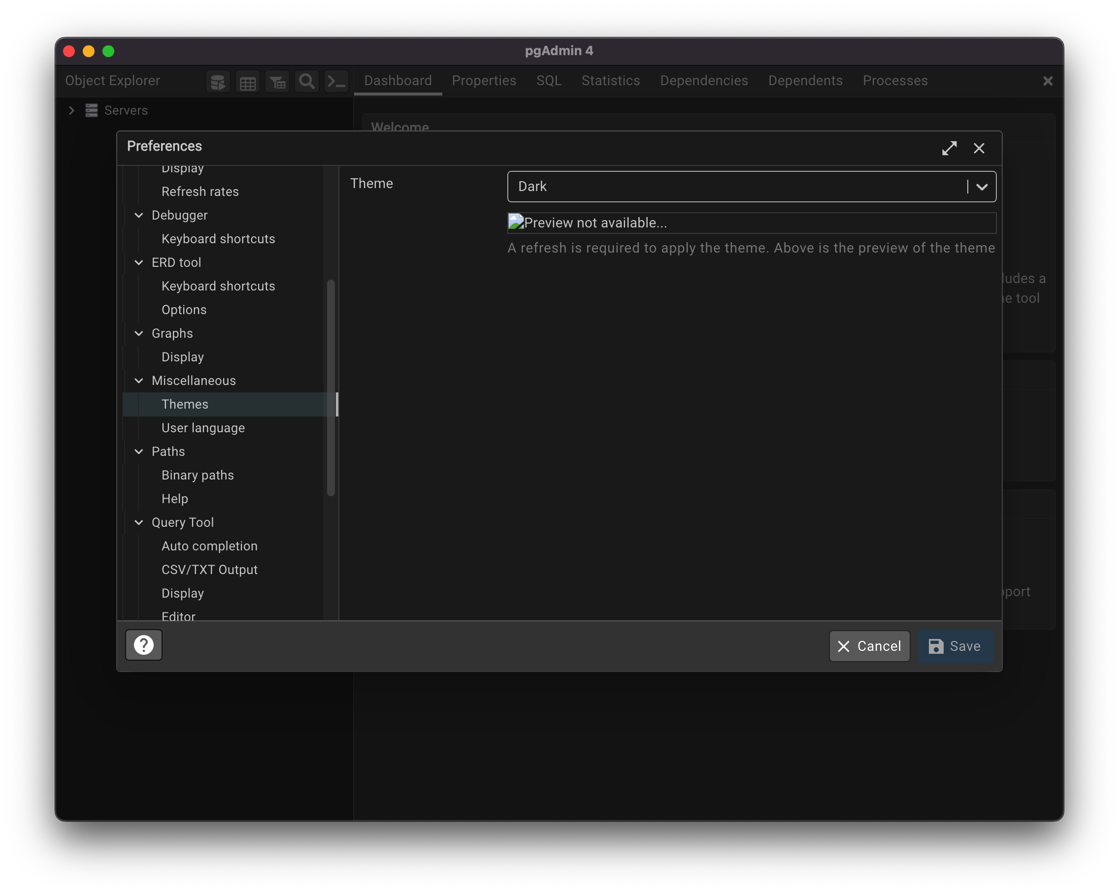Click the View Data table icon
Screen dimensions: 1119x894
coord(248,81)
